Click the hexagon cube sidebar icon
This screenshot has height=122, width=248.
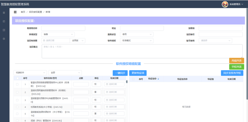[4, 39]
